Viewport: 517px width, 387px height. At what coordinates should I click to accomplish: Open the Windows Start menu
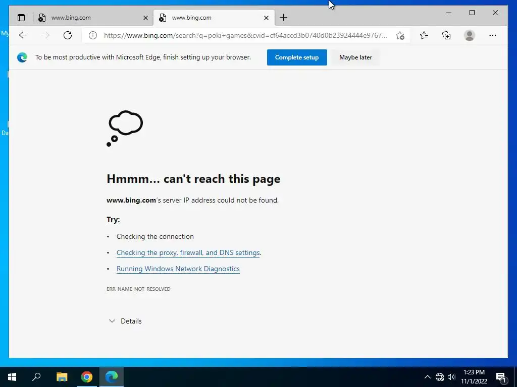(12, 377)
